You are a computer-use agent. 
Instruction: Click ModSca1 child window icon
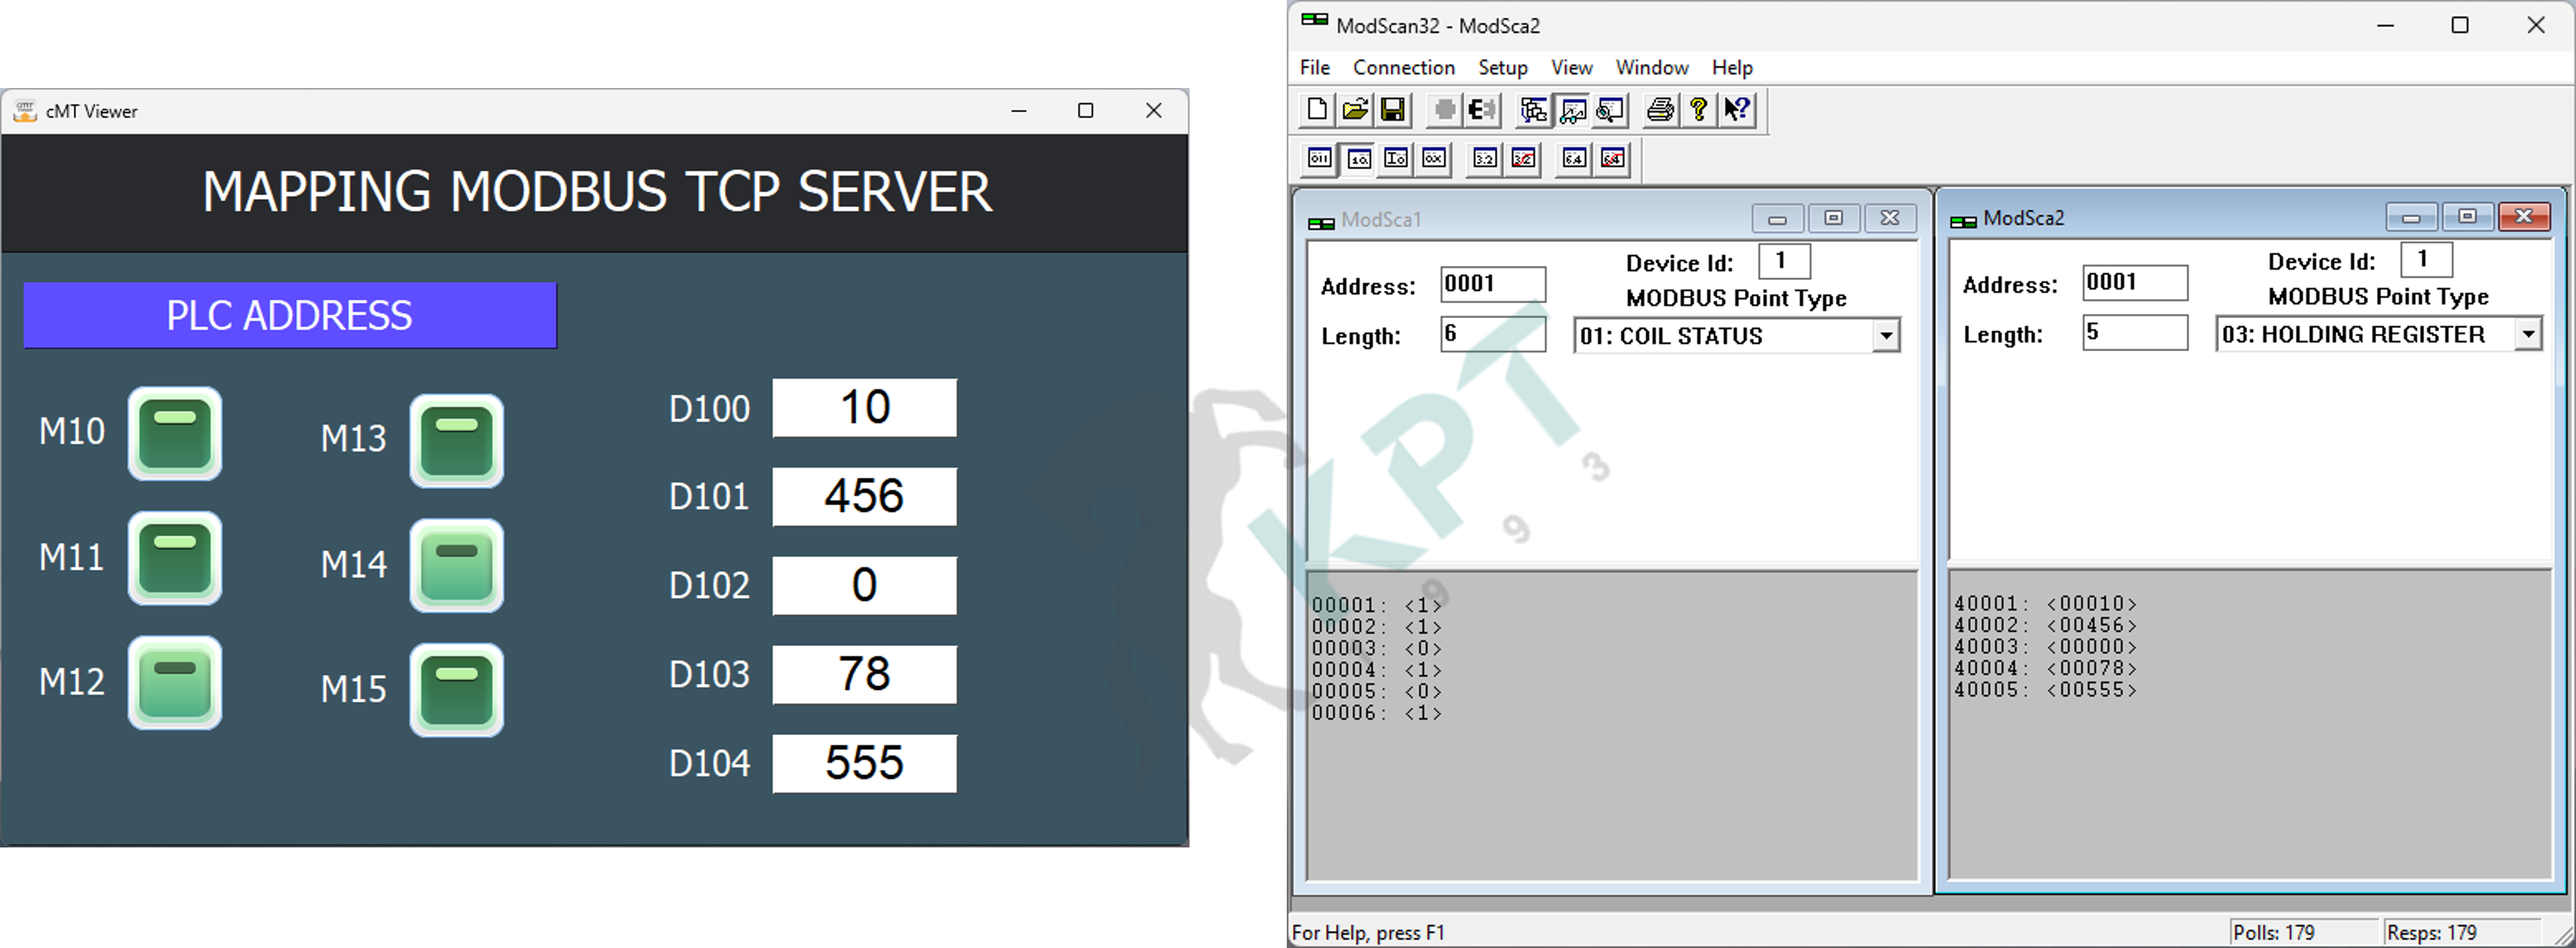click(x=1321, y=223)
